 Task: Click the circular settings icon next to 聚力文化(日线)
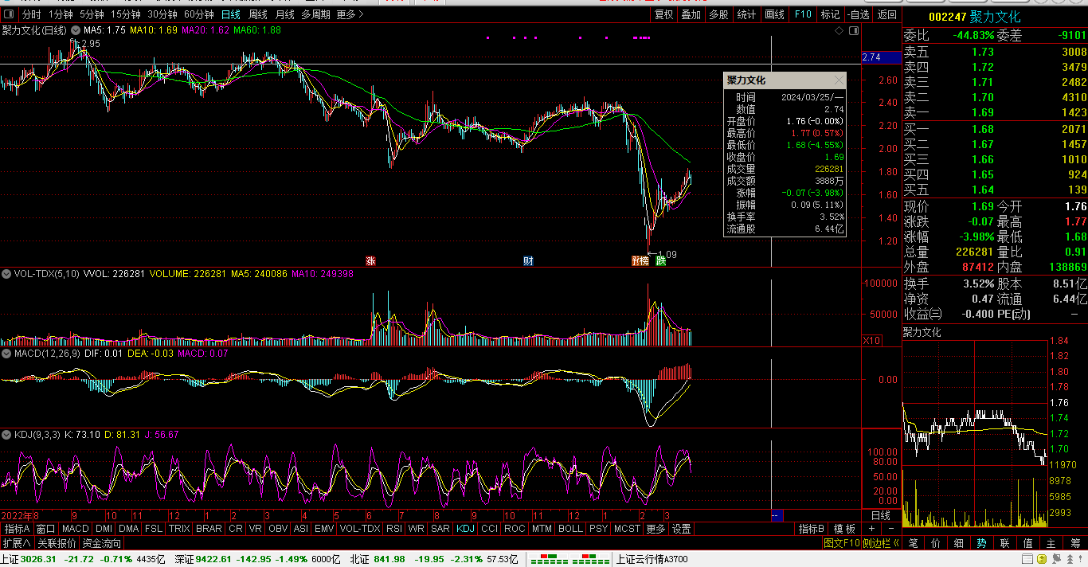pos(75,30)
